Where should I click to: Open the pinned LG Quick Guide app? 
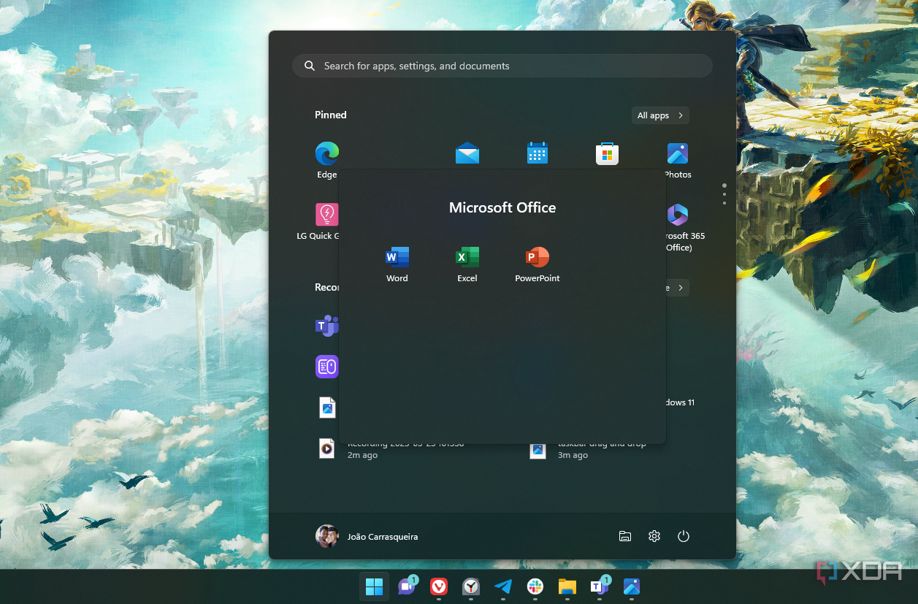click(x=326, y=222)
